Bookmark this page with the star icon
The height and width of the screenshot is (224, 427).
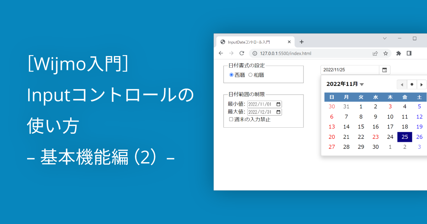(385, 53)
